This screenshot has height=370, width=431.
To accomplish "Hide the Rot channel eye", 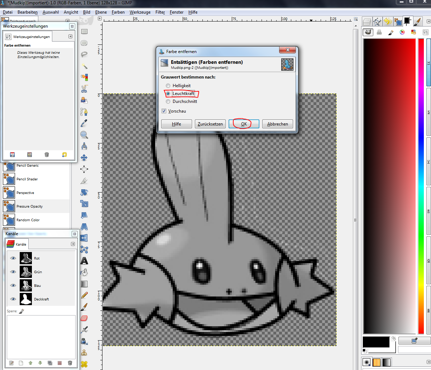I will [13, 258].
